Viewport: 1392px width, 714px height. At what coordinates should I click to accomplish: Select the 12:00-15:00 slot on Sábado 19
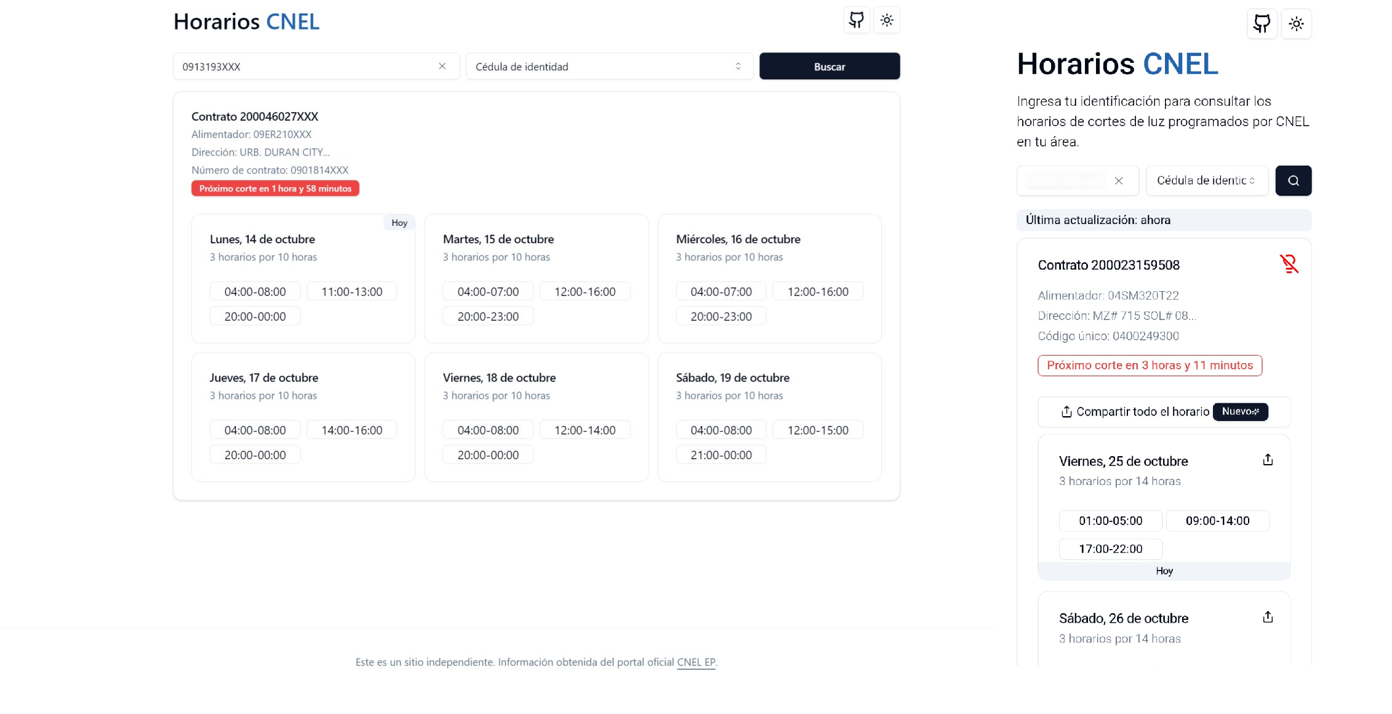[818, 430]
